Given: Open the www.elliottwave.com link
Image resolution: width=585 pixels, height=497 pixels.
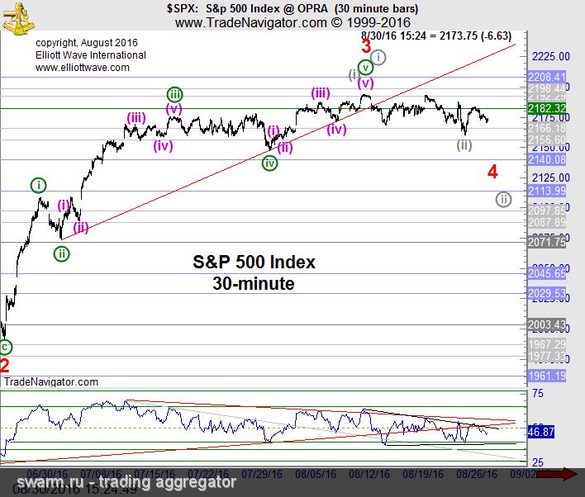Looking at the screenshot, I should click(x=83, y=68).
